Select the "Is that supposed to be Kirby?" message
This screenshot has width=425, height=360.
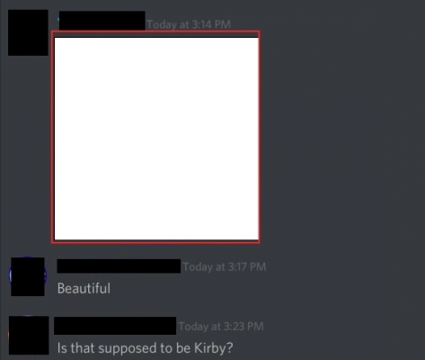[x=145, y=348]
